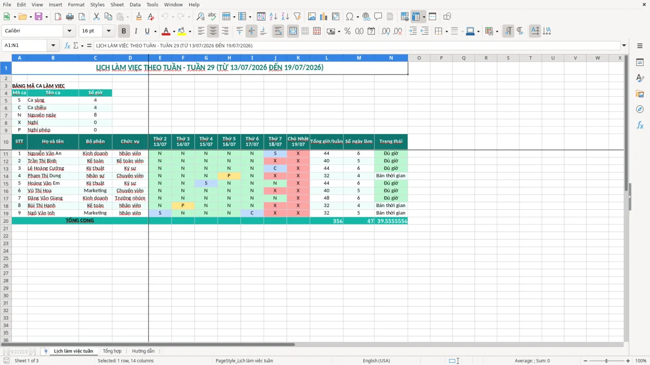The image size is (650, 365).
Task: Toggle Print Preview
Action: [x=82, y=17]
